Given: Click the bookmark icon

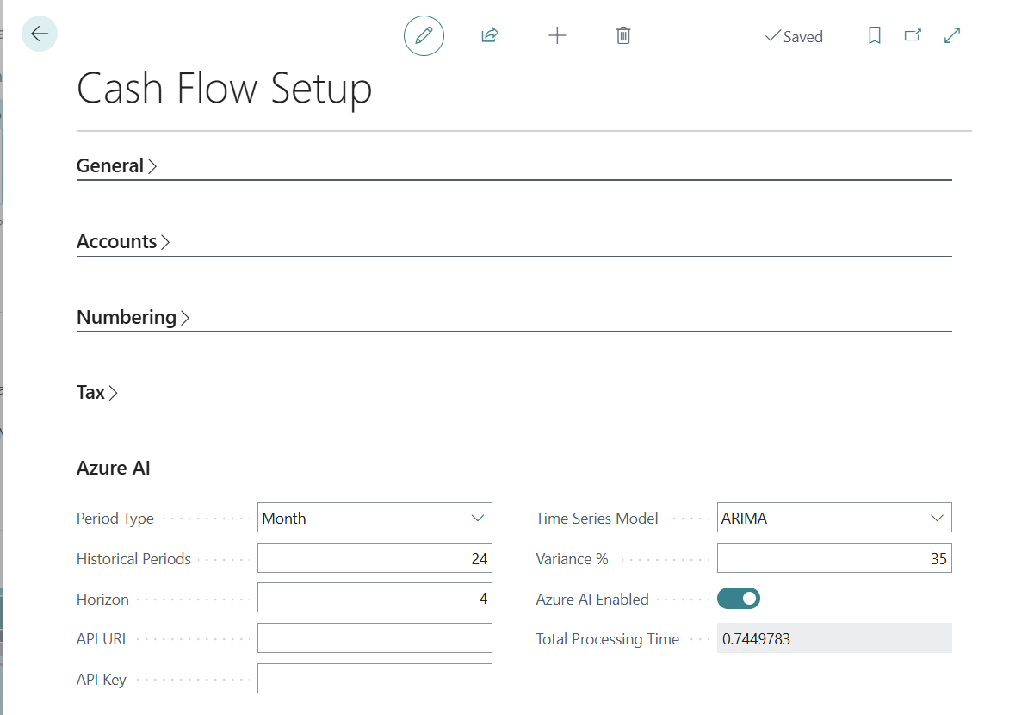Looking at the screenshot, I should [874, 36].
